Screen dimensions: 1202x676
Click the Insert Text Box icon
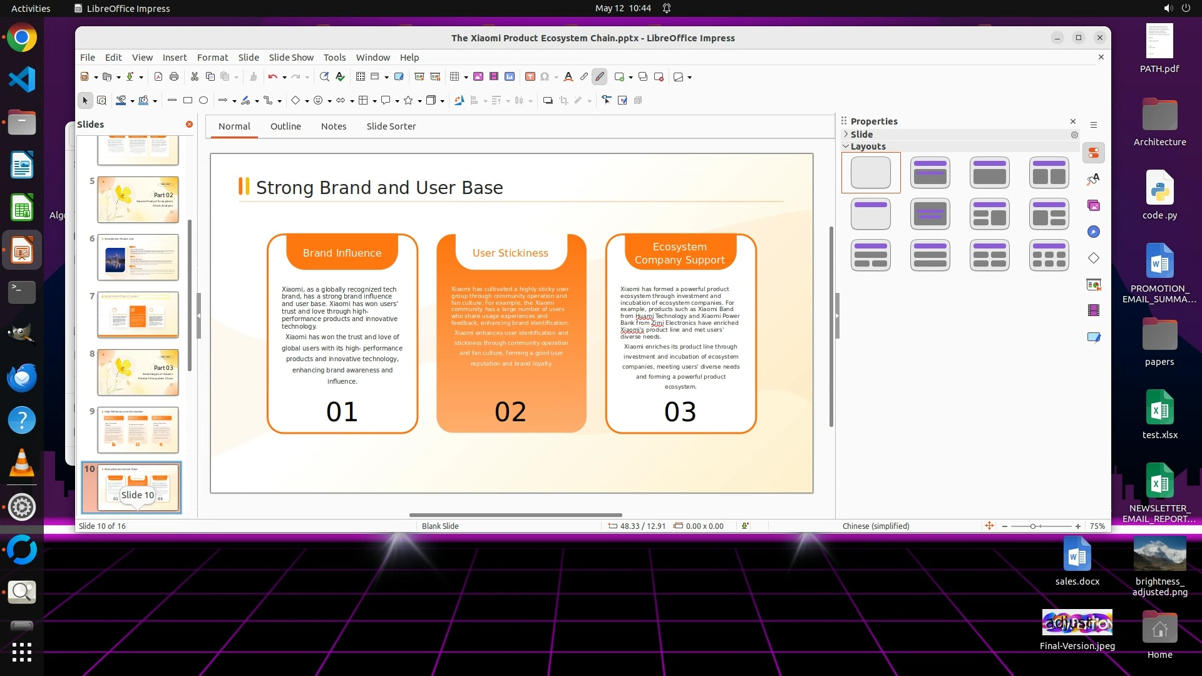coord(530,77)
